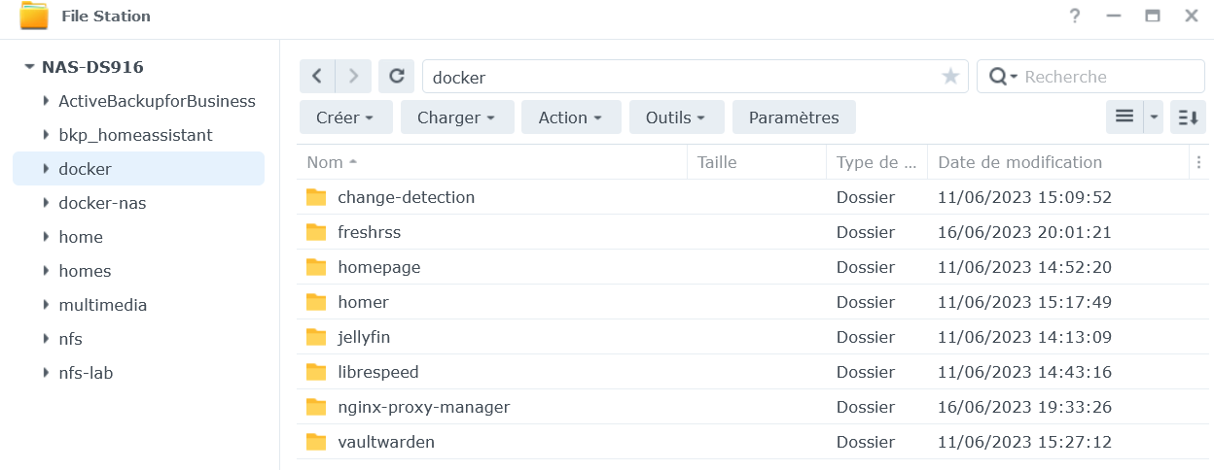Add docker path to favorites star

950,77
